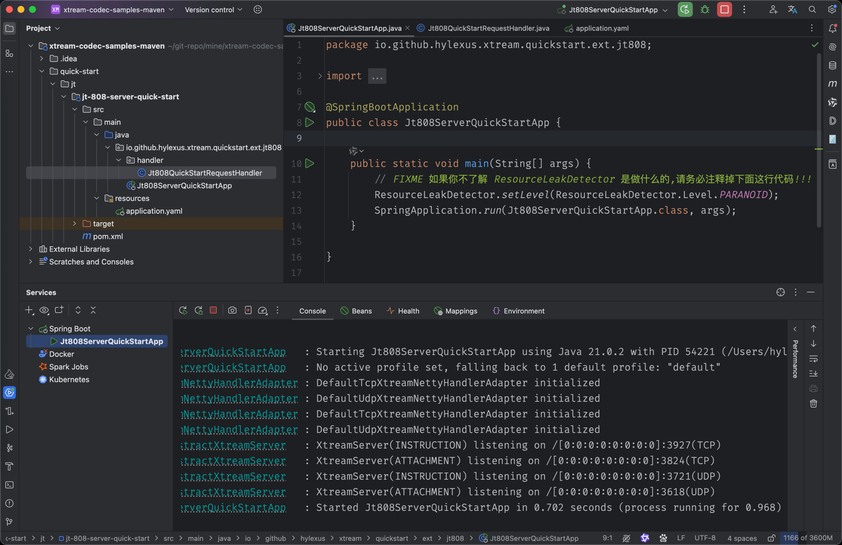The height and width of the screenshot is (545, 842).
Task: Open IDE settings gear icon
Action: click(832, 10)
